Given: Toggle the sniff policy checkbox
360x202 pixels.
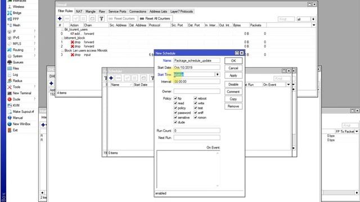Looking at the screenshot, I should coord(195,113).
